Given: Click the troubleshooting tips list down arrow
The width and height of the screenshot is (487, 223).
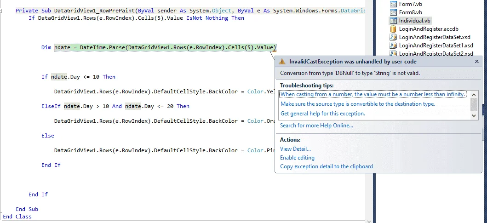Looking at the screenshot, I should point(474,115).
